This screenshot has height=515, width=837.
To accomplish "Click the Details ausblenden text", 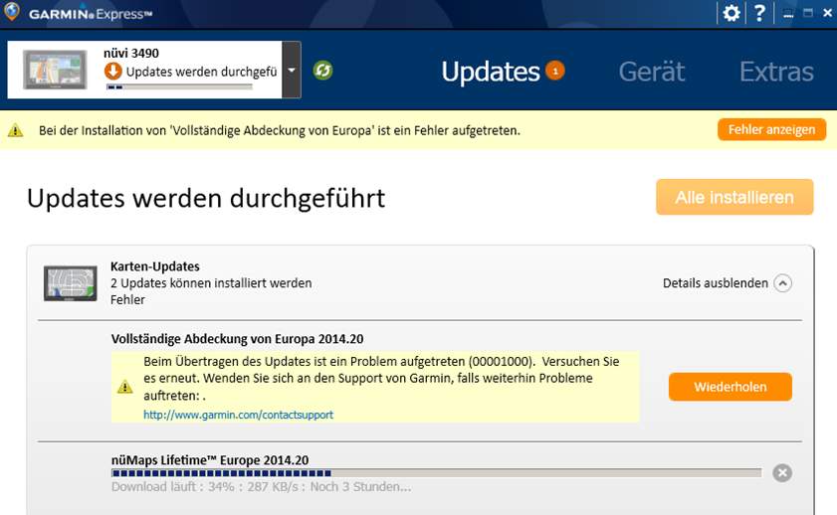I will [x=715, y=283].
